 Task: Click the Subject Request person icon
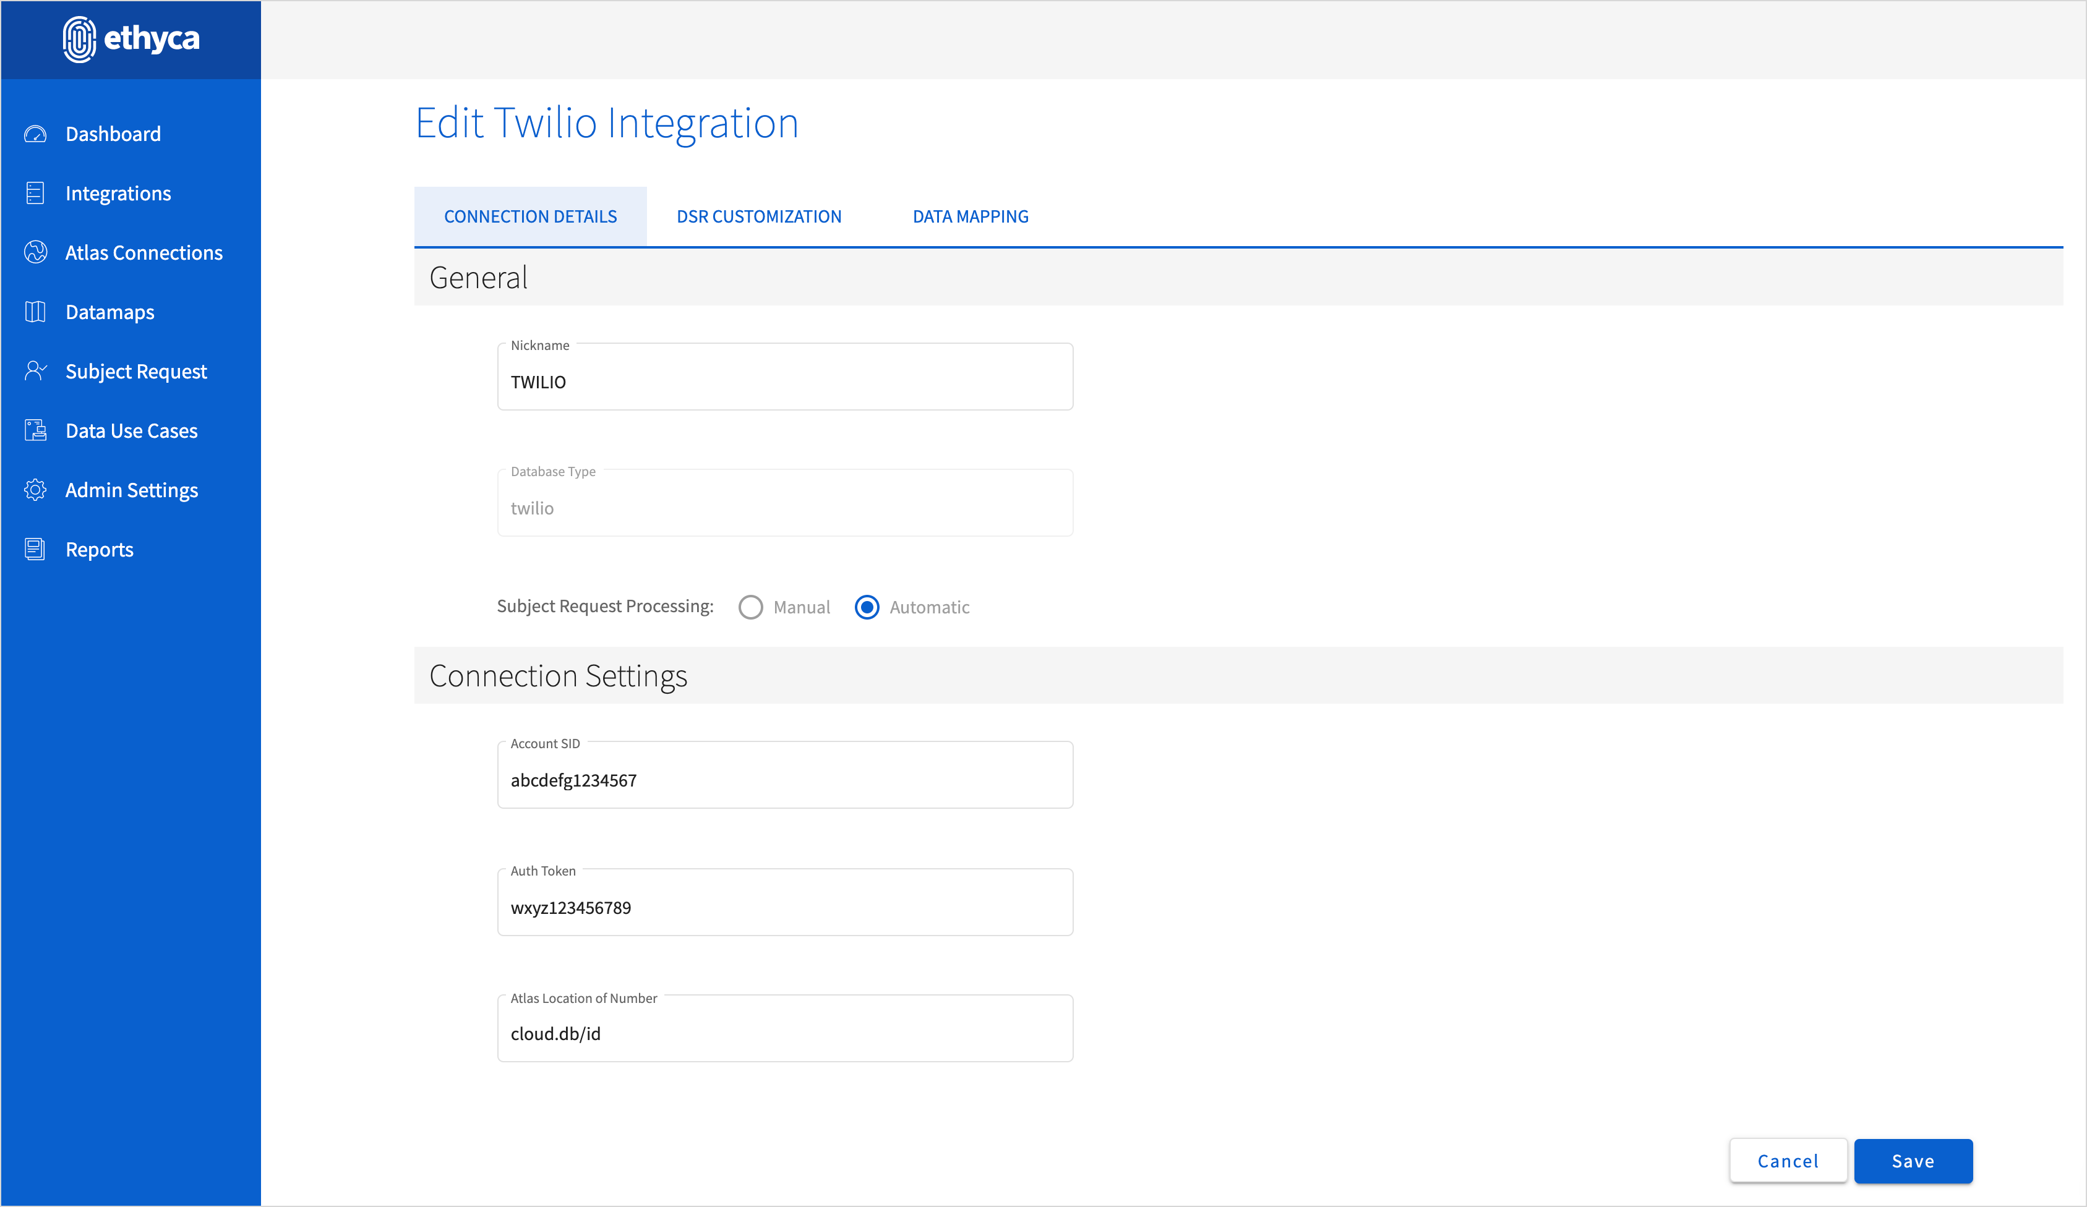[x=35, y=371]
